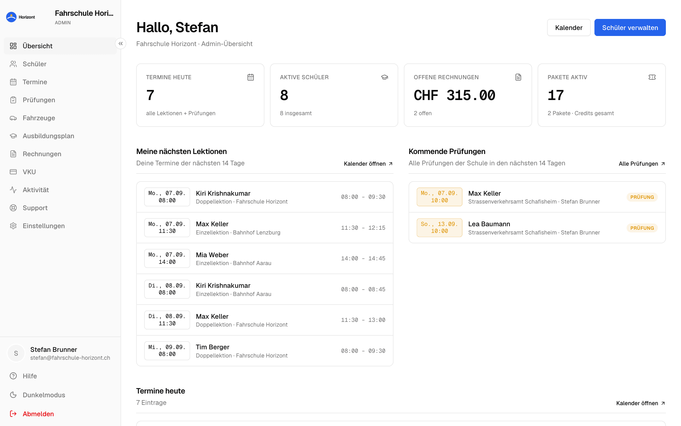Open Kalender öffnen link in Termine heute
The image size is (681, 426).
click(x=641, y=403)
